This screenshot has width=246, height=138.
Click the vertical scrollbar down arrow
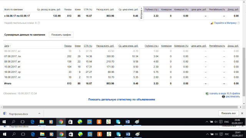pos(244,104)
